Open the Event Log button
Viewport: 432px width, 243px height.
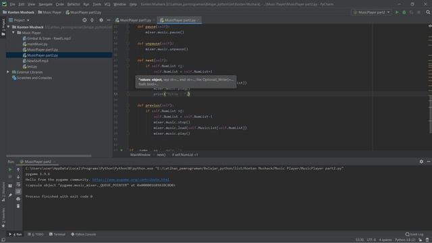click(x=414, y=234)
